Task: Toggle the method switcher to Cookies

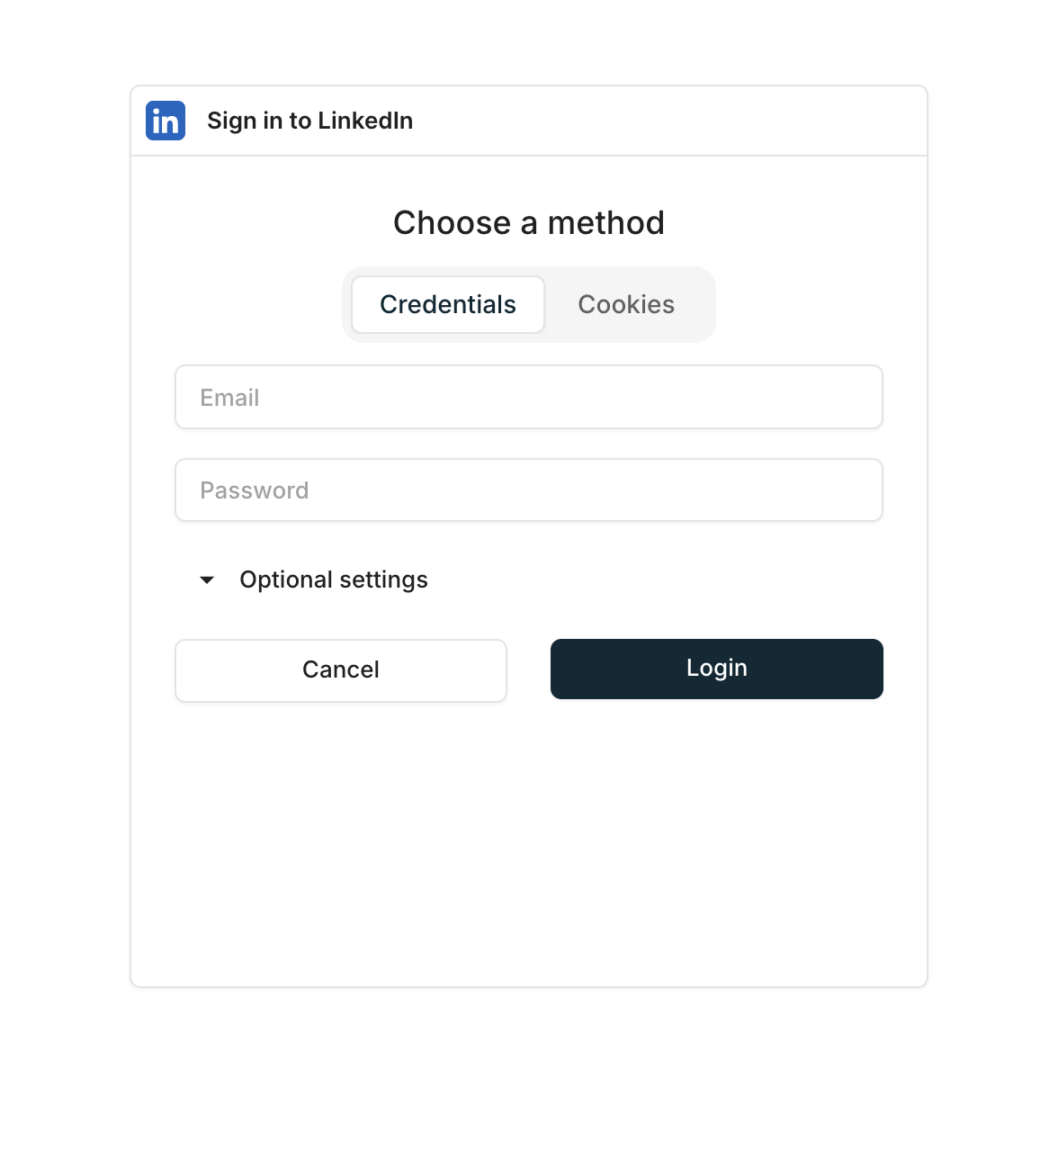Action: tap(626, 304)
